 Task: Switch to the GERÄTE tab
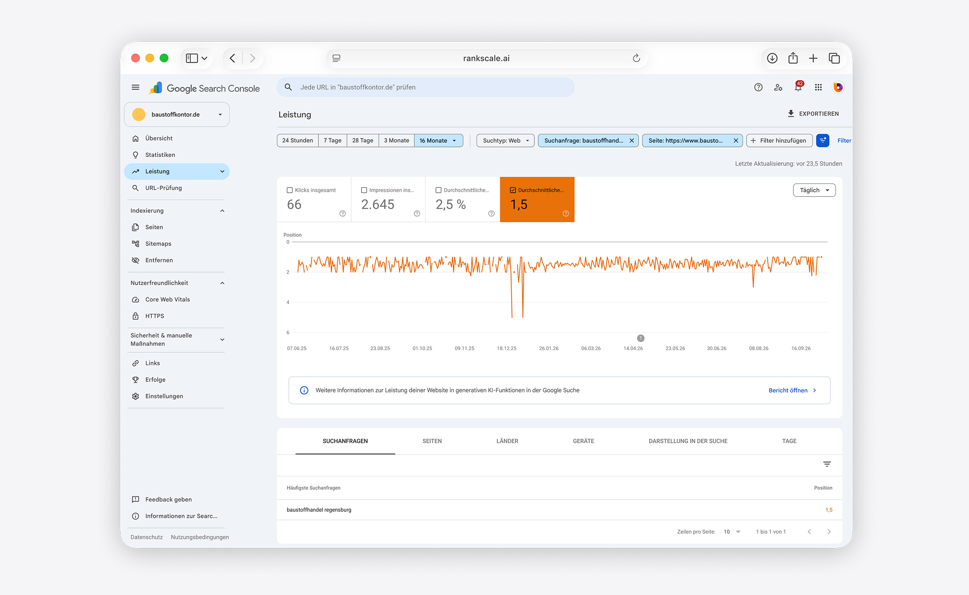coord(583,441)
